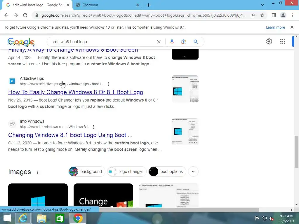Open more options for Into Windows result

(x=93, y=127)
